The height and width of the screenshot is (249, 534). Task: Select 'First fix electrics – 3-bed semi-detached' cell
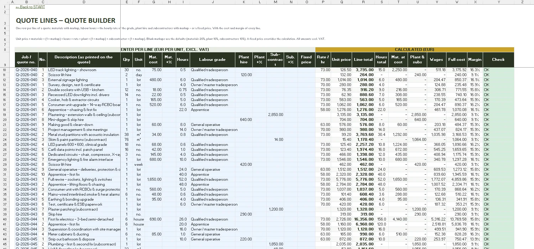pyautogui.click(x=84, y=219)
